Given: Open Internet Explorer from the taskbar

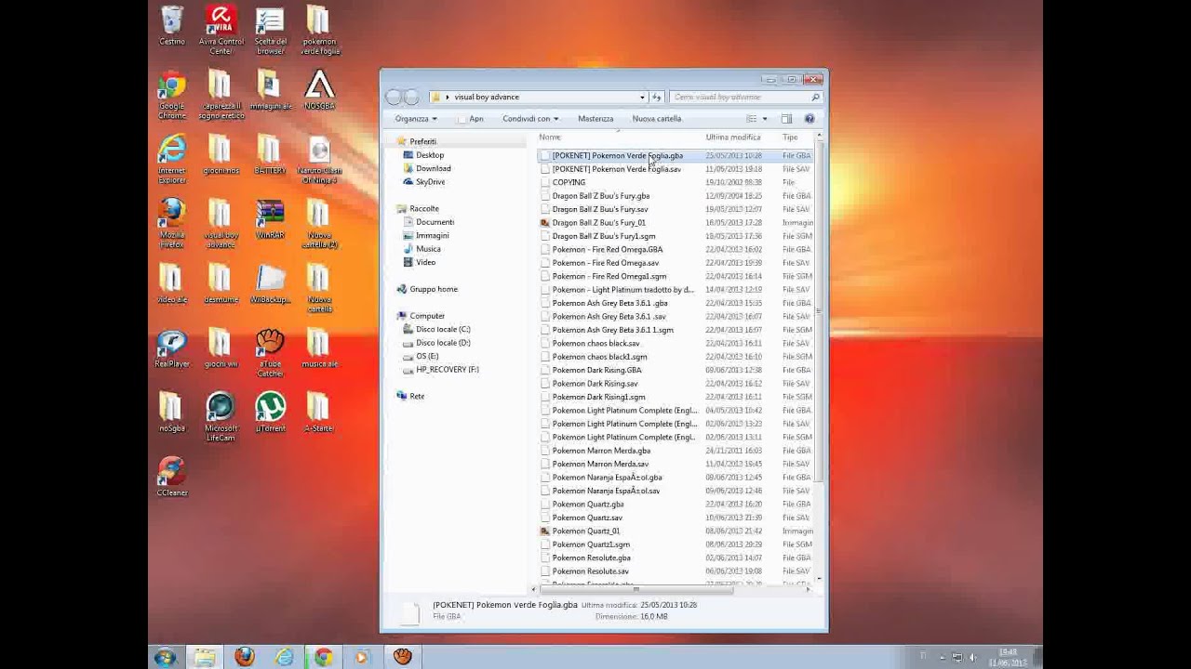Looking at the screenshot, I should click(x=284, y=657).
